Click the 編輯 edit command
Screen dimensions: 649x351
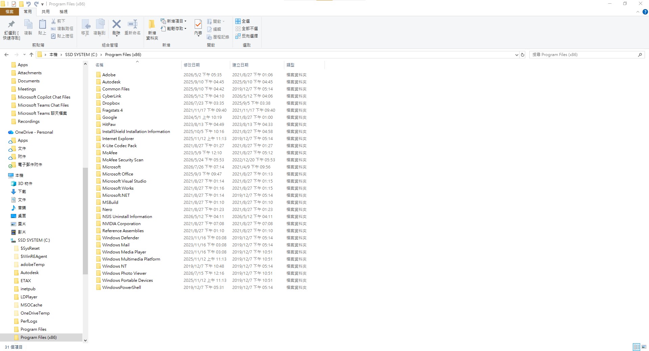214,29
